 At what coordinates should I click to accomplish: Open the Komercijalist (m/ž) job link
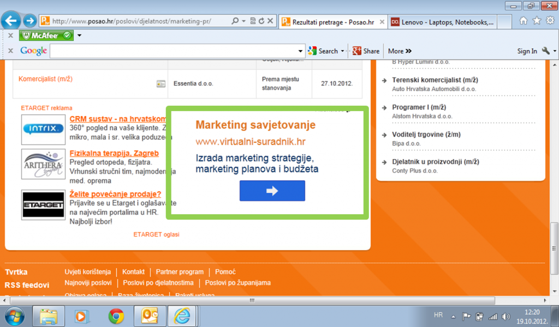click(x=45, y=79)
